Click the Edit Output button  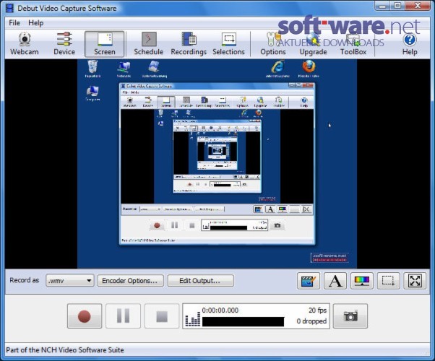click(200, 281)
